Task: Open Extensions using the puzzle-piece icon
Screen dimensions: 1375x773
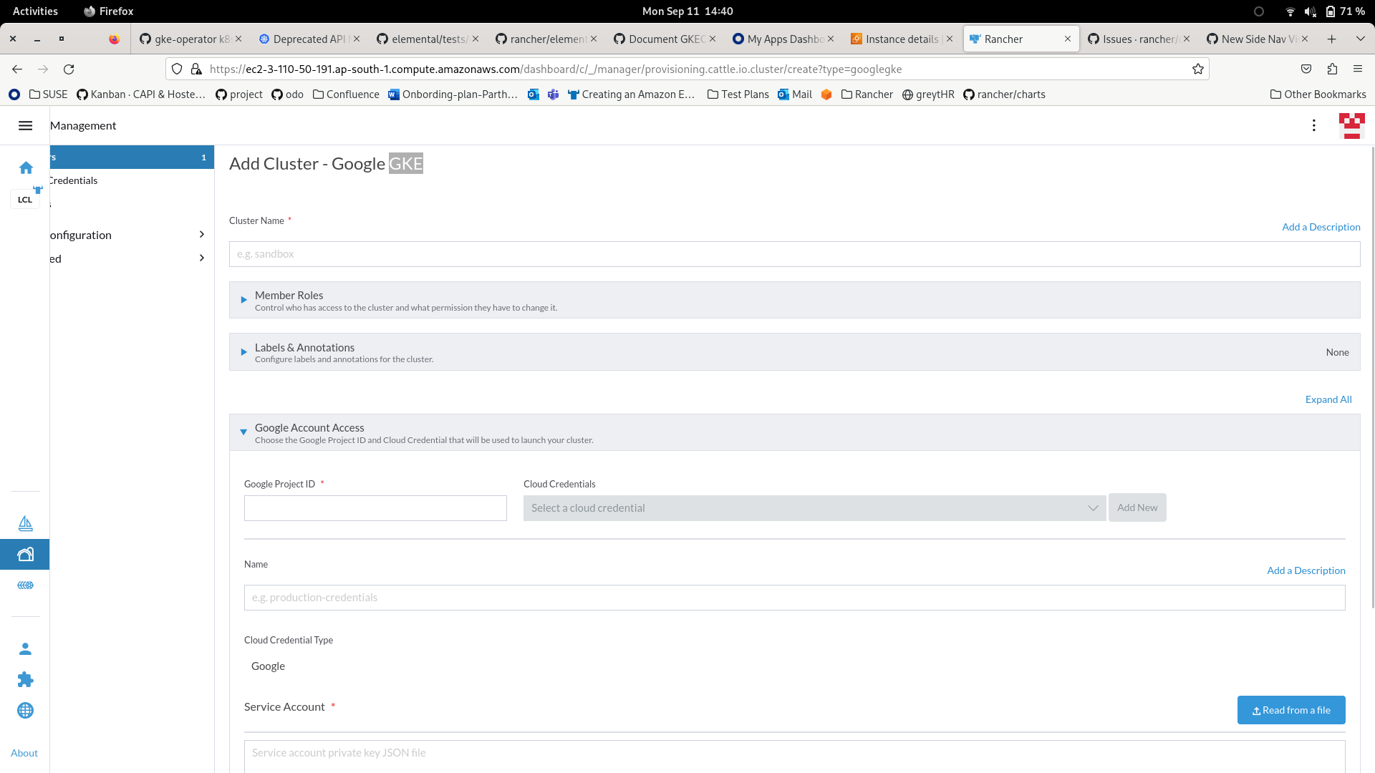Action: pyautogui.click(x=25, y=679)
